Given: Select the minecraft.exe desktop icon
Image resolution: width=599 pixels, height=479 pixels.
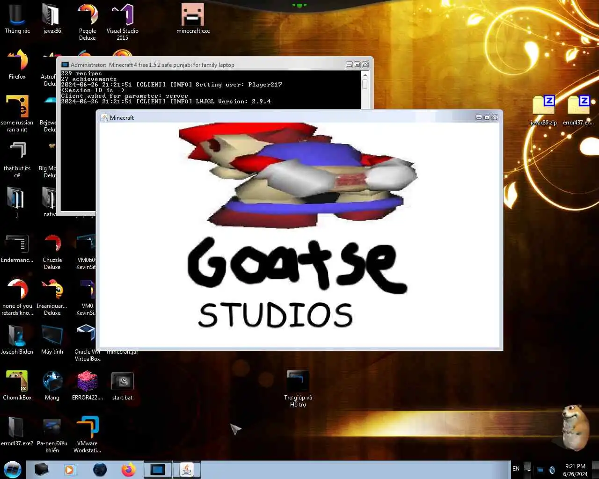Looking at the screenshot, I should (x=193, y=19).
